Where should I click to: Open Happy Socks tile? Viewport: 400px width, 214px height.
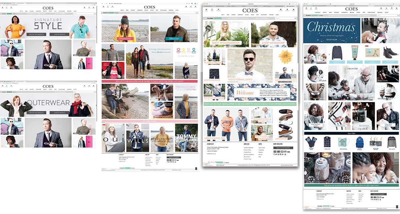click(388, 74)
